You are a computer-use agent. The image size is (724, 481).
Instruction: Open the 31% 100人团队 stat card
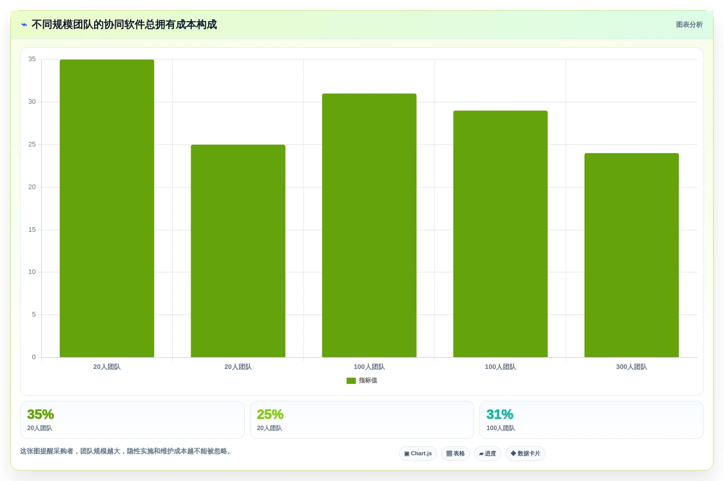tap(591, 420)
